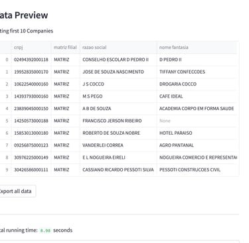The height and width of the screenshot is (243, 249).
Task: Select the None value cell
Action: [197, 121]
